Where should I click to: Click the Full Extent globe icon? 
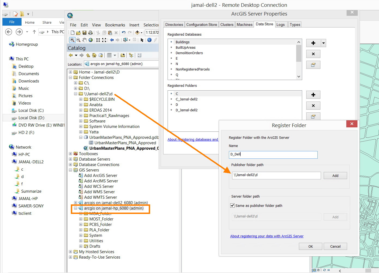[x=90, y=40]
